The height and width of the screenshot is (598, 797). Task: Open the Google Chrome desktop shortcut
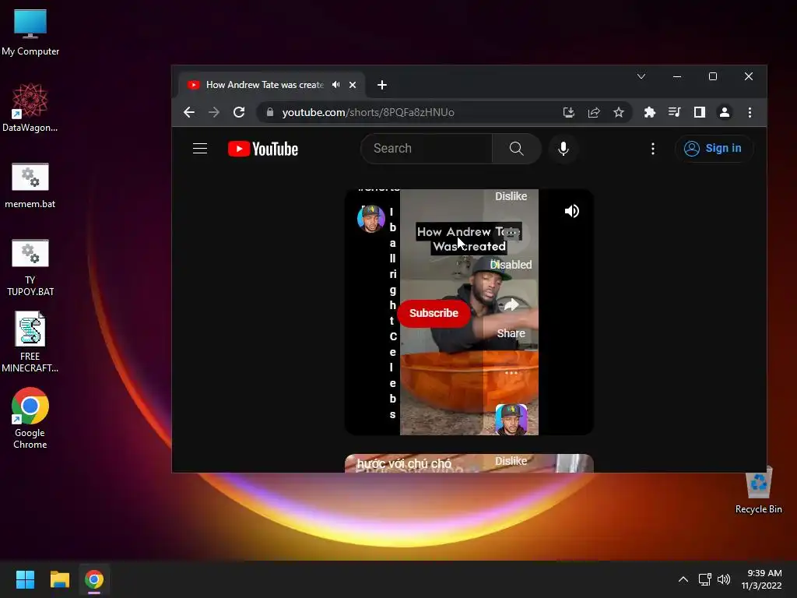point(30,418)
